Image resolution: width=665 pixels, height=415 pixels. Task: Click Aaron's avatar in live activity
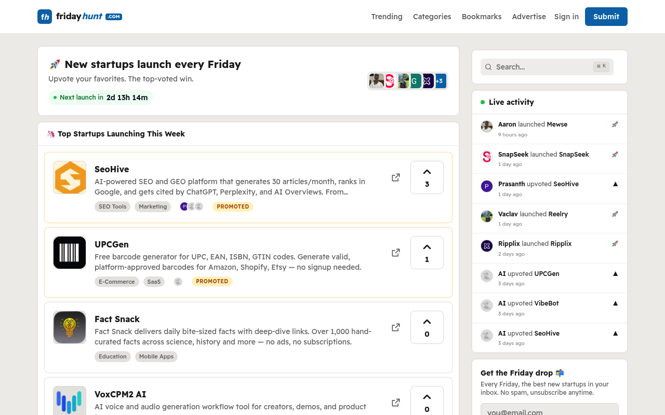487,127
